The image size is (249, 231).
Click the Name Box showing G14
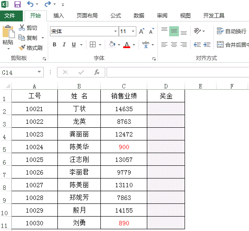tap(22, 72)
